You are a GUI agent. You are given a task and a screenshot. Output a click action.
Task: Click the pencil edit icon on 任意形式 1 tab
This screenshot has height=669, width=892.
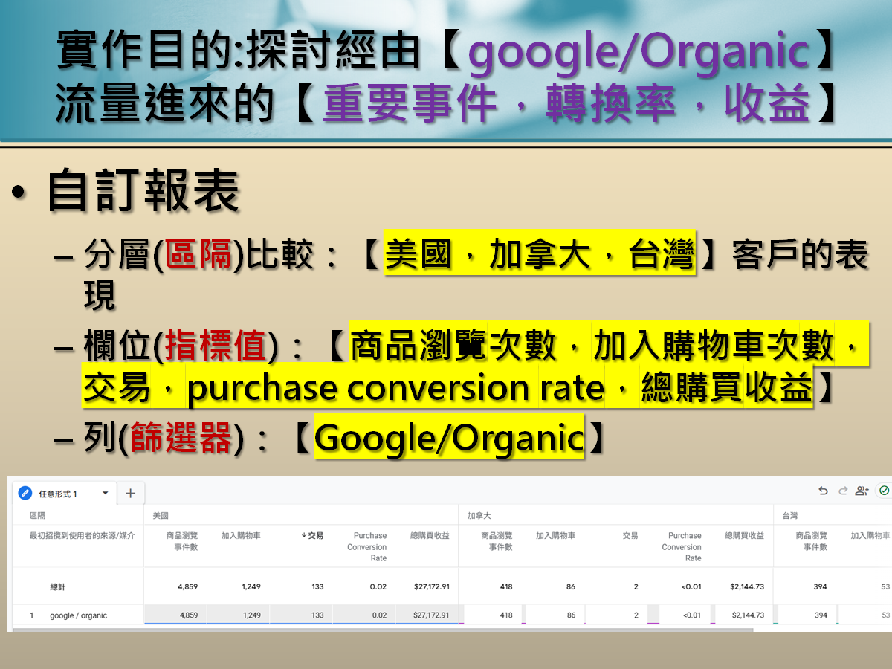pos(25,493)
